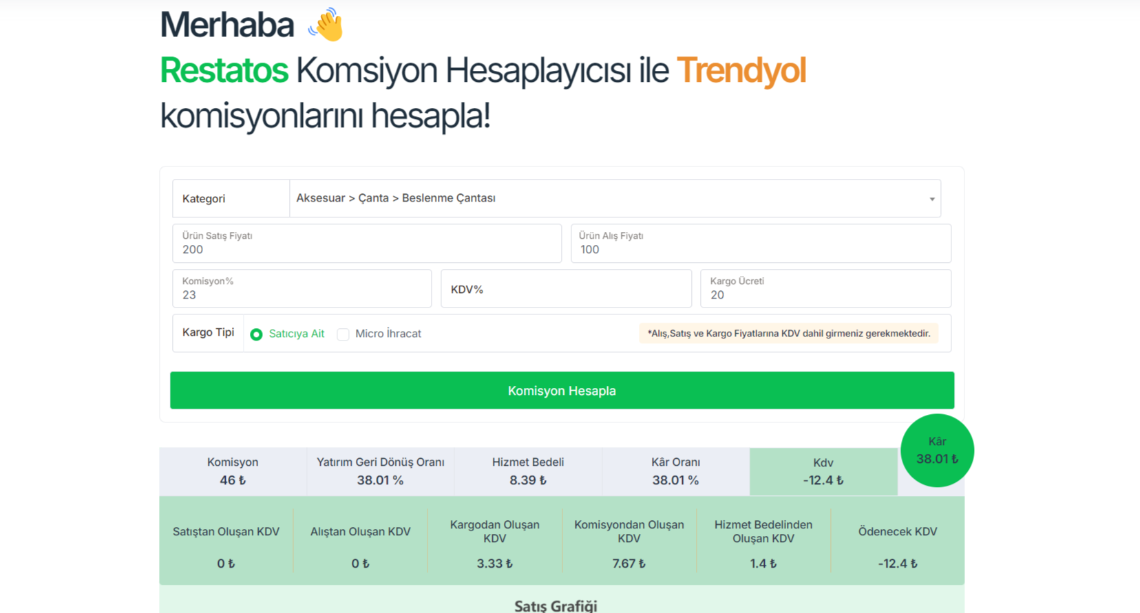This screenshot has height=613, width=1140.
Task: Click the Hizmet Bedeli 8.39 ₺ cell
Action: [528, 471]
